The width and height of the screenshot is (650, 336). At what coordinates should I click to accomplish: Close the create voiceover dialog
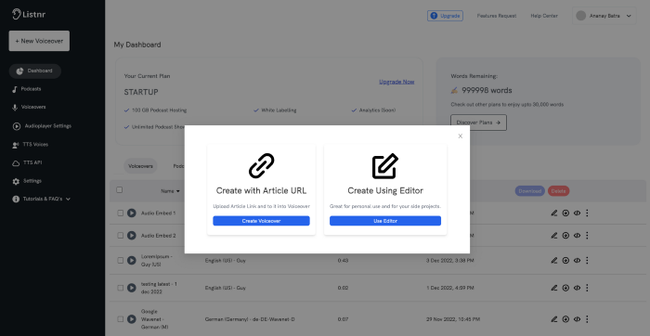click(461, 136)
